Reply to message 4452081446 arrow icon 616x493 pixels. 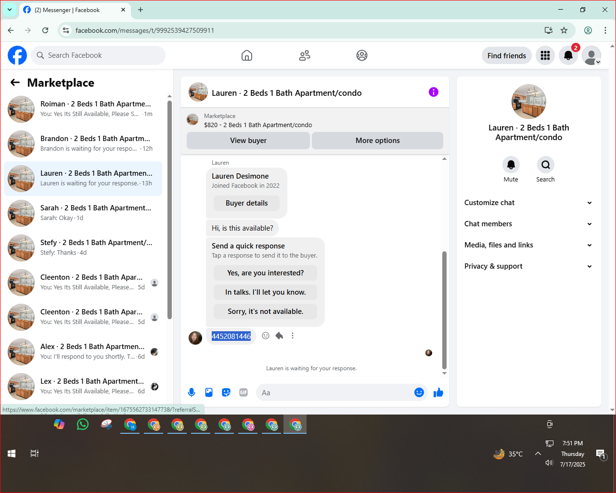coord(279,336)
